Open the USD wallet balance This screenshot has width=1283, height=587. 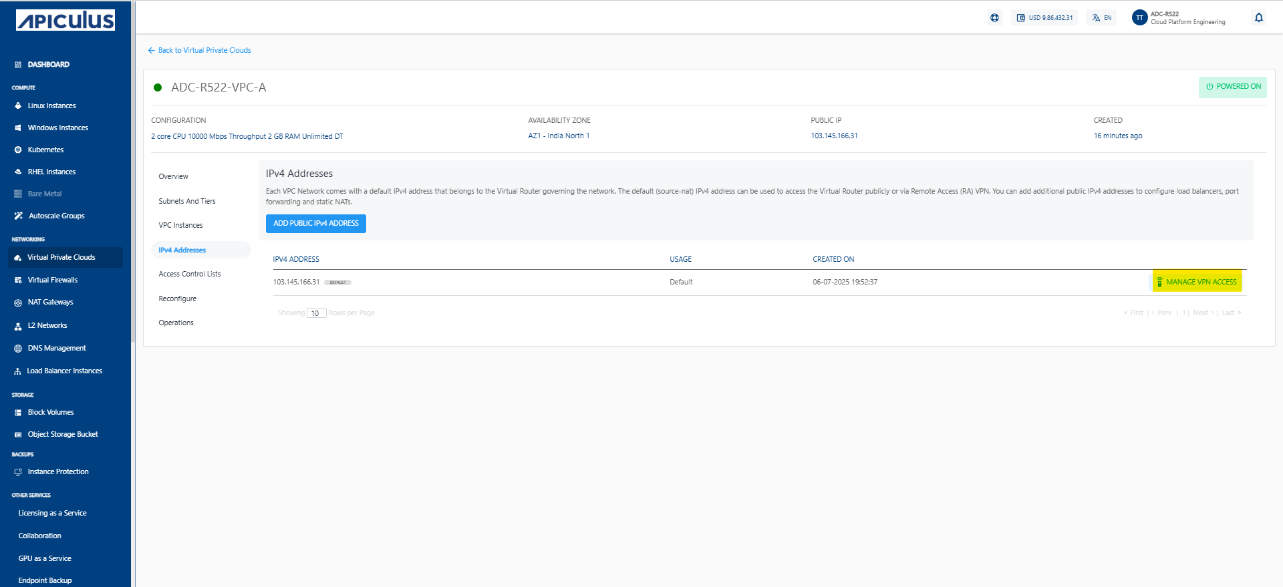[1044, 18]
